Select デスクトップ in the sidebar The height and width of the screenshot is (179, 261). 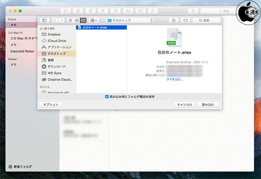pos(57,53)
